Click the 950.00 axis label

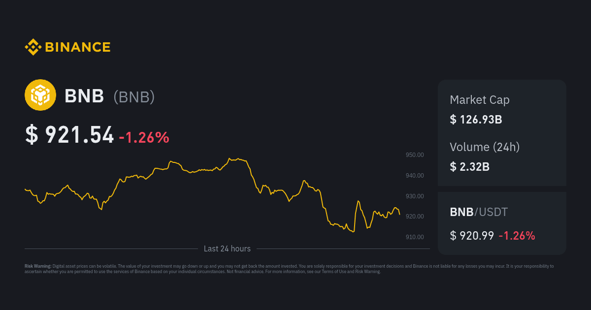coord(414,155)
